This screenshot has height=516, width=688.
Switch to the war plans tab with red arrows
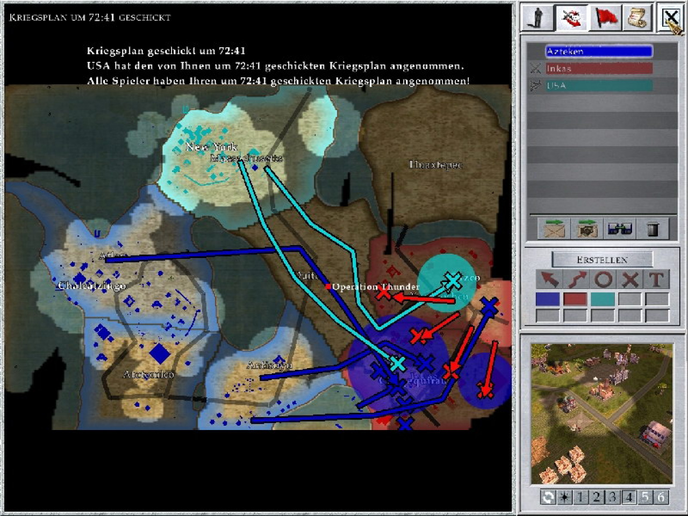tap(571, 18)
